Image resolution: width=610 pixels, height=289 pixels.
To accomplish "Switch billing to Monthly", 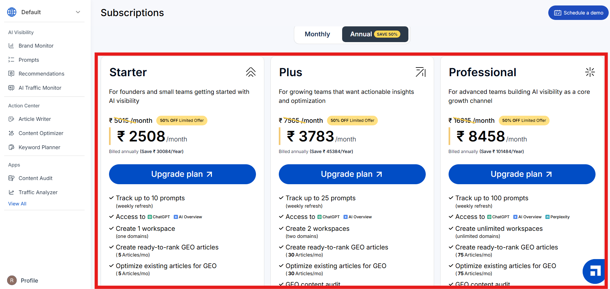I will 317,34.
